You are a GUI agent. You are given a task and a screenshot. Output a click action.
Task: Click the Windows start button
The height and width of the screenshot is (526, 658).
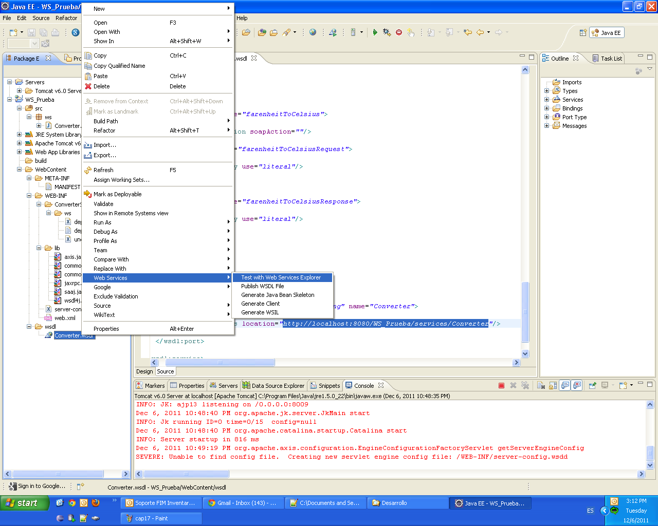coord(24,503)
